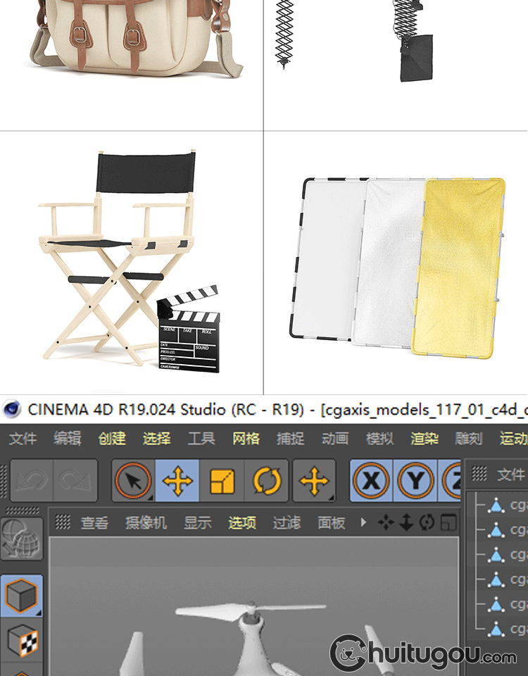528x676 pixels.
Task: Maximize viewport with the toggle view icon
Action: 448,522
